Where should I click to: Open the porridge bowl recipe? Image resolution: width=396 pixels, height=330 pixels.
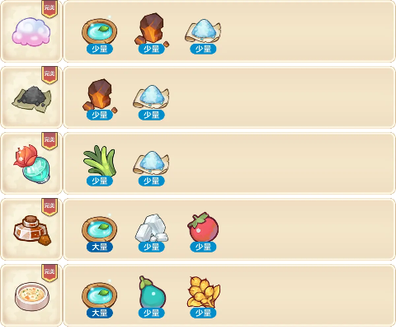[x=32, y=296]
